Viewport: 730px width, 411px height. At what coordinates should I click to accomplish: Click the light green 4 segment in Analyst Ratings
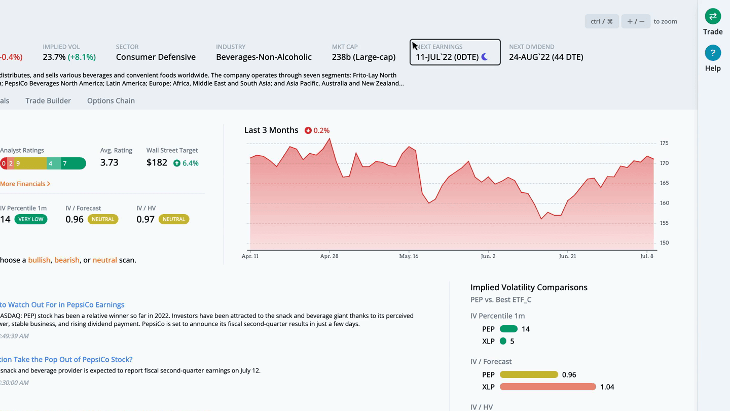point(54,163)
